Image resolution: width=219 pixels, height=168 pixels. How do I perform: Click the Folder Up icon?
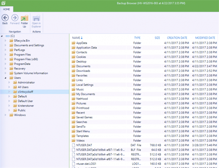[x=24, y=18]
